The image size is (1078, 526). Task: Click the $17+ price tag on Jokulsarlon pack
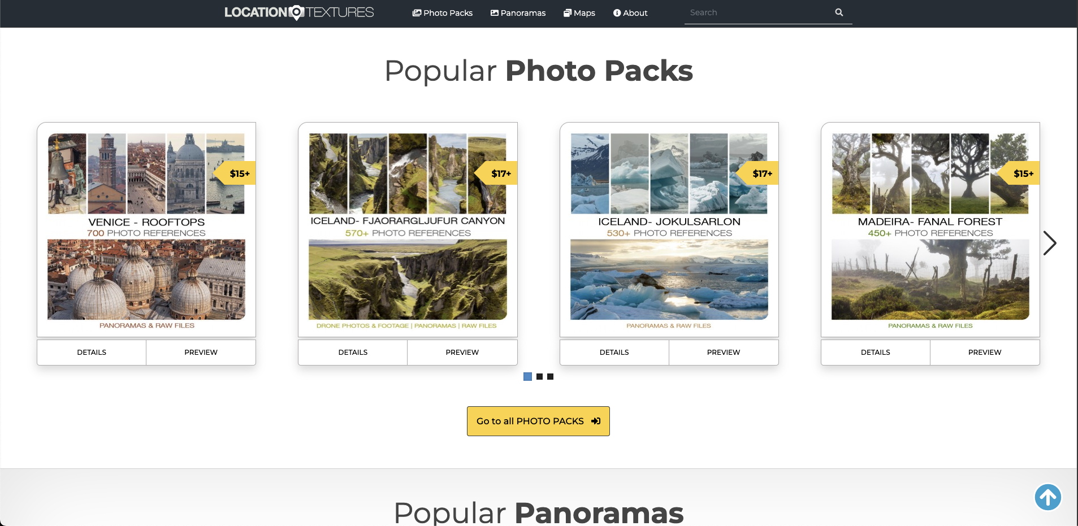click(758, 173)
